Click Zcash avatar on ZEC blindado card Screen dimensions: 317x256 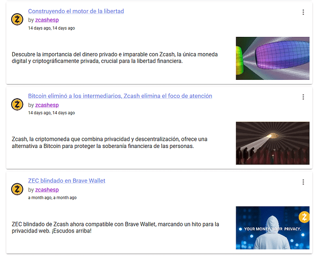click(x=17, y=189)
